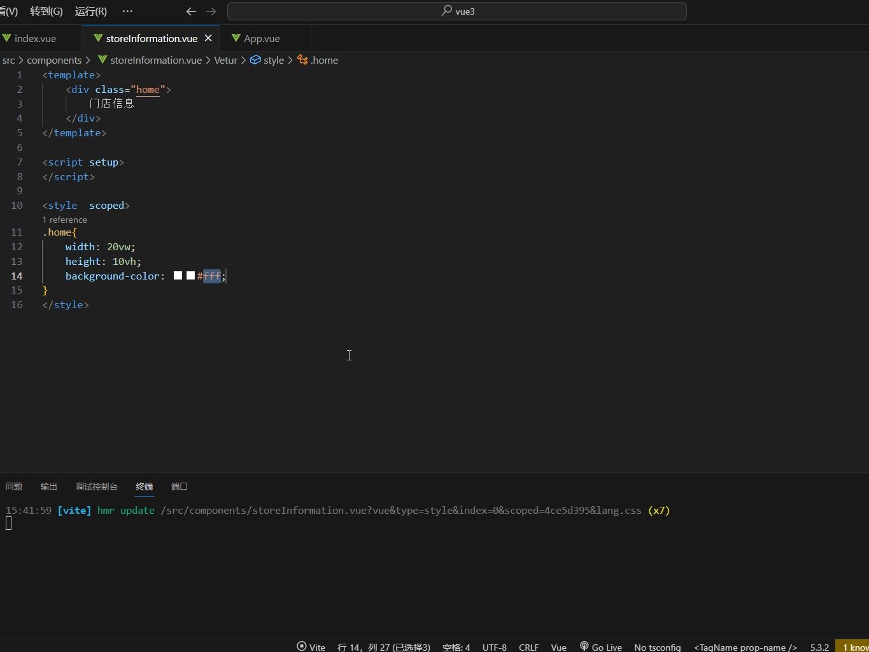Select the storeInformation.vue tab

pyautogui.click(x=152, y=38)
